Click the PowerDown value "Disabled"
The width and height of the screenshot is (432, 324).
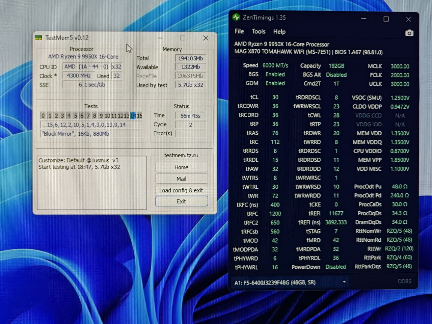tap(336, 267)
